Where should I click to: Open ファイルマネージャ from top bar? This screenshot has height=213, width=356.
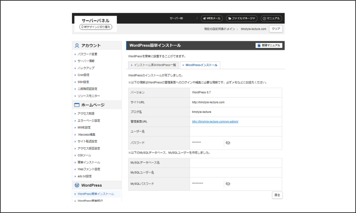(242, 18)
